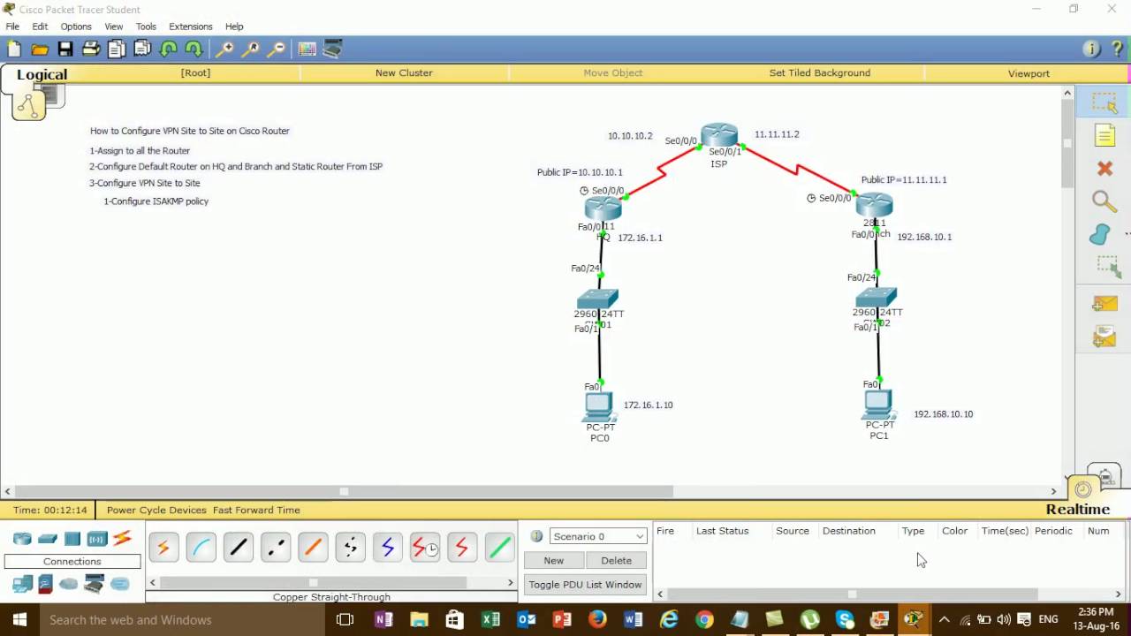Click the New file toolbar icon
1131x636 pixels.
pos(14,49)
